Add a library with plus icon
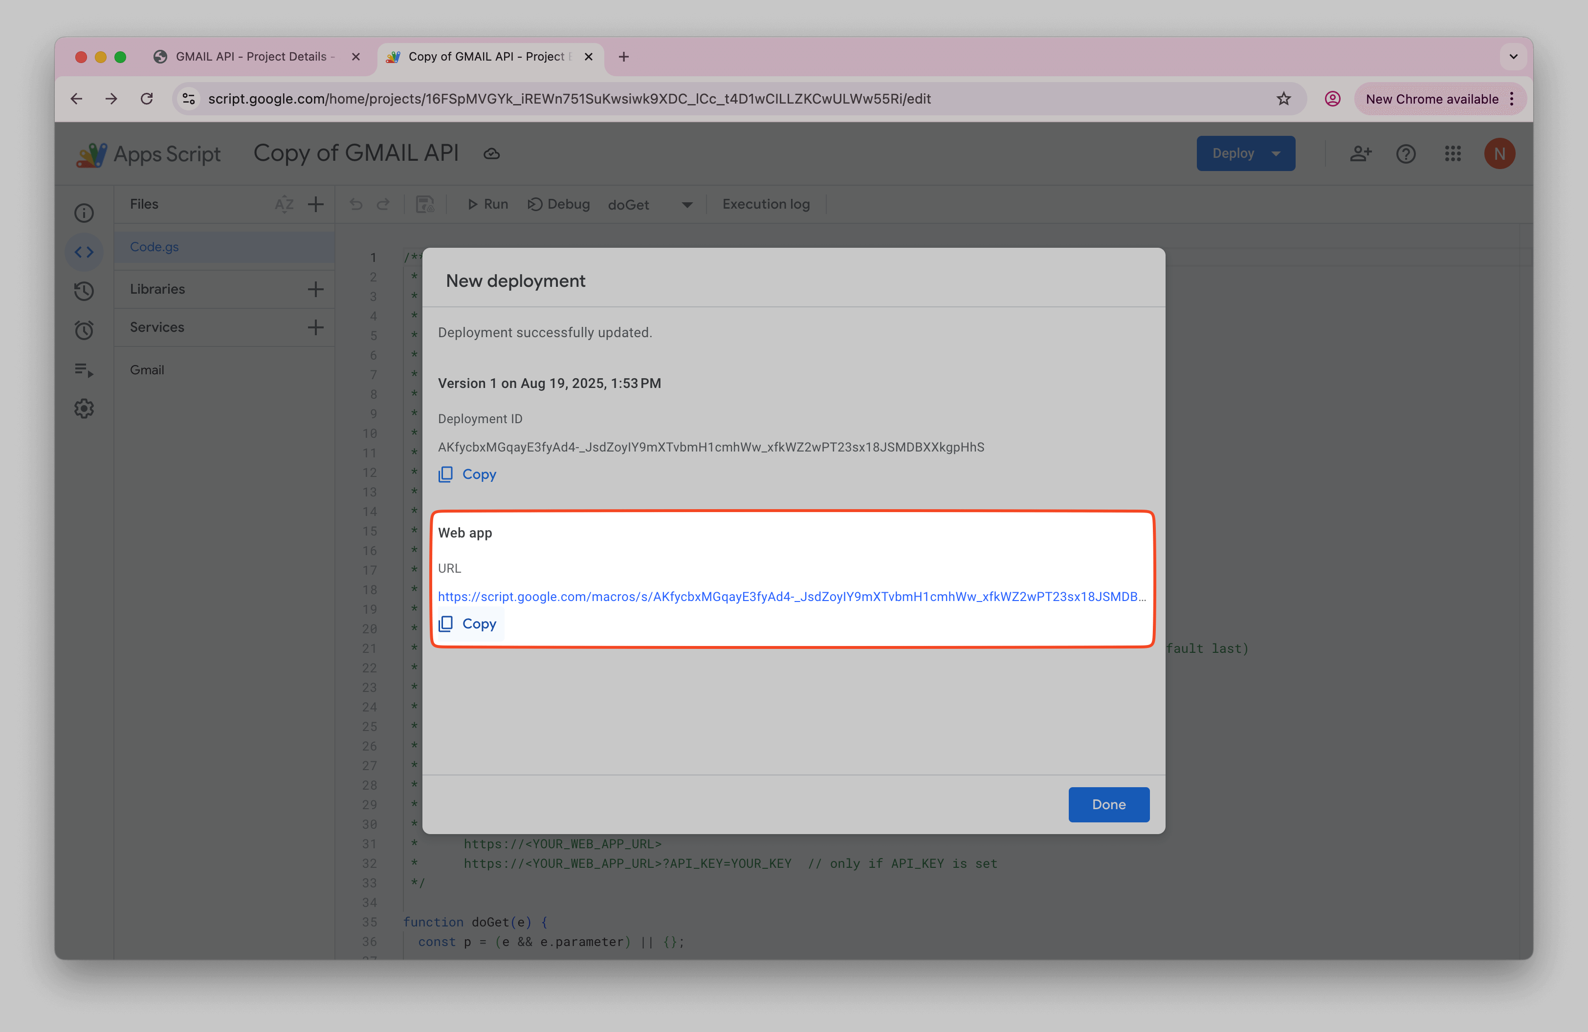Image resolution: width=1588 pixels, height=1032 pixels. (x=316, y=289)
